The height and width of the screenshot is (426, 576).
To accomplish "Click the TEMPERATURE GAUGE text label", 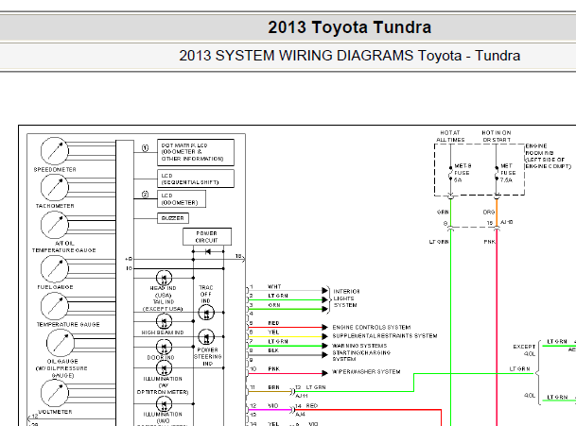I will (68, 324).
